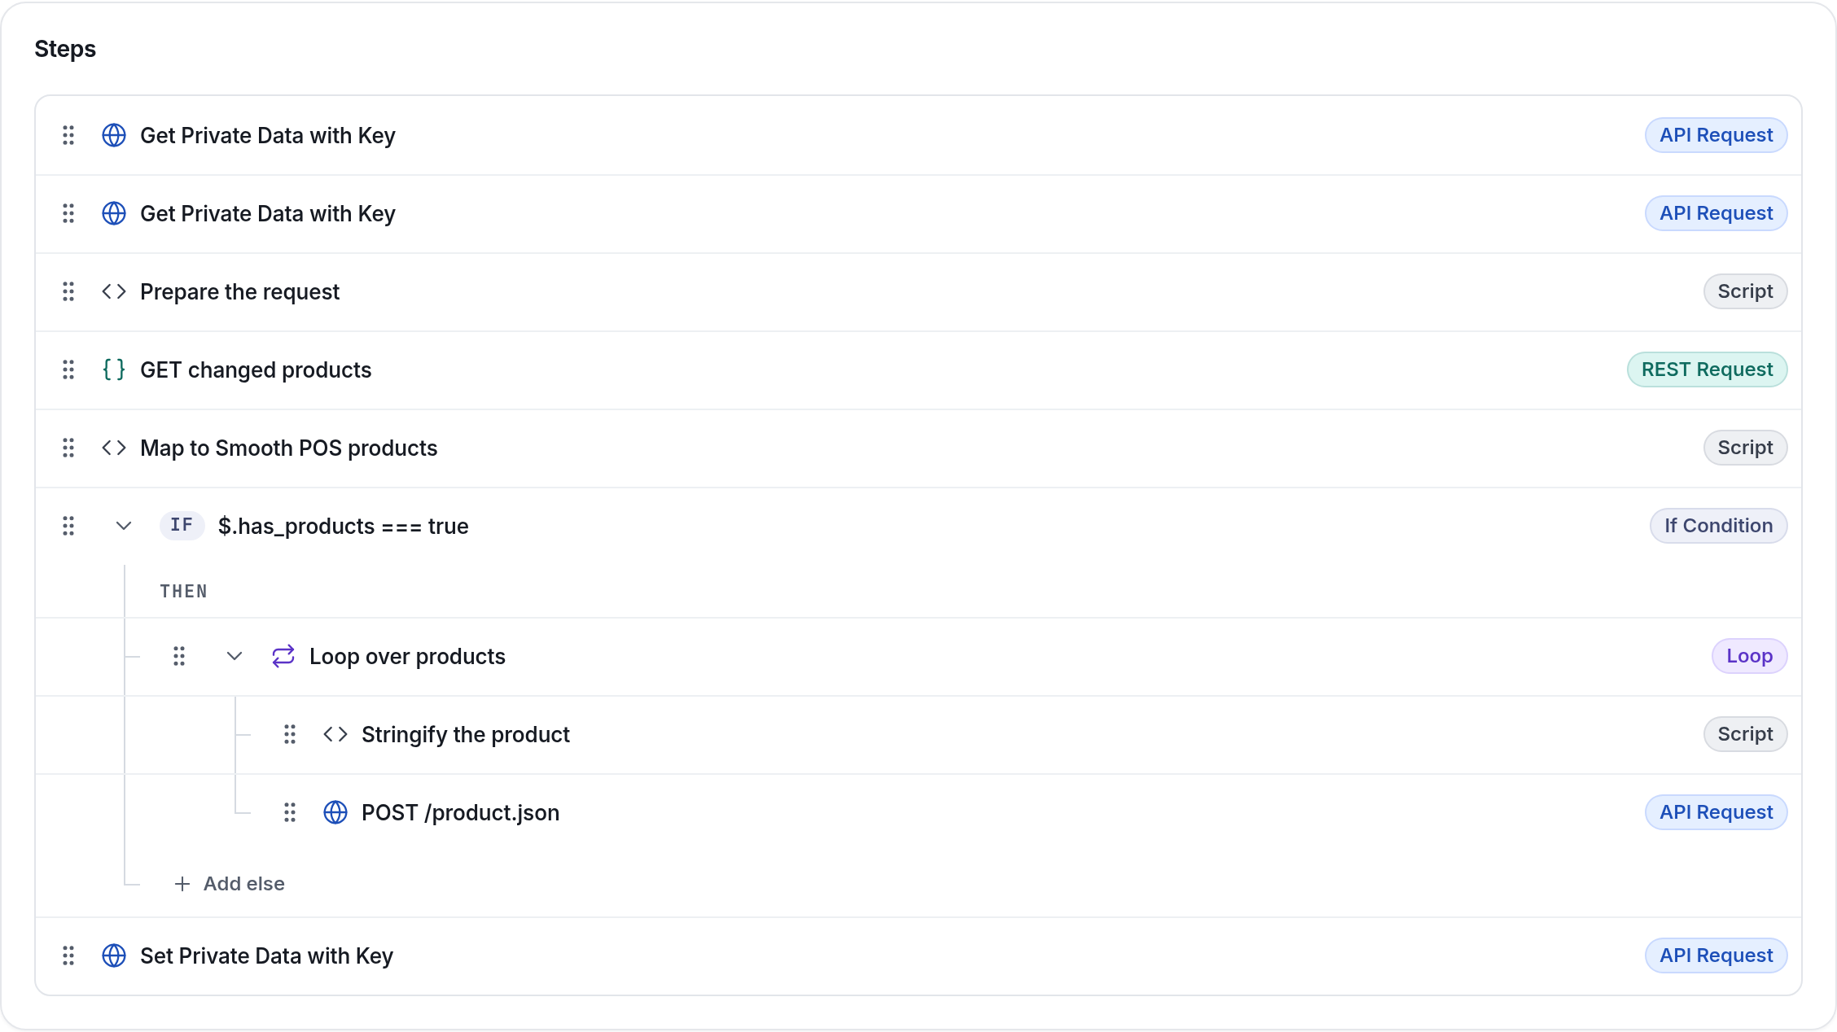
Task: Click the code icon beside Map to Smooth POS products
Action: point(114,448)
